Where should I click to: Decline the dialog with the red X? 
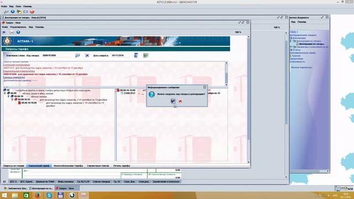pos(180,101)
